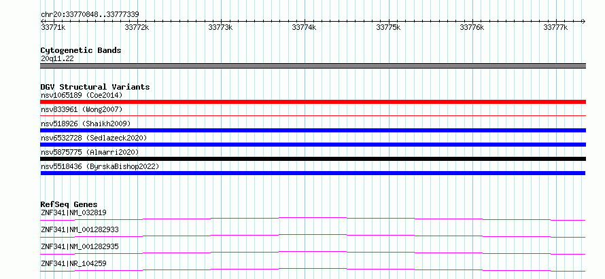Click the blue nsv5518436 variant bar
This screenshot has width=605, height=279.
click(313, 173)
